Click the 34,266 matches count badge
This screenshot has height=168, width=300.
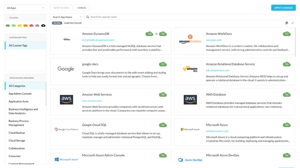[57, 23]
